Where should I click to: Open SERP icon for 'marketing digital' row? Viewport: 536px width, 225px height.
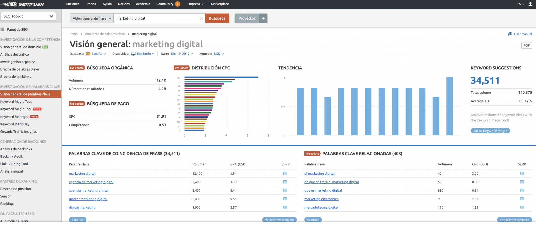285,173
